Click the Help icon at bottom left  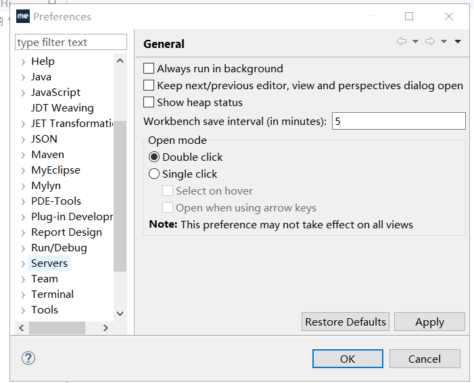tap(29, 359)
